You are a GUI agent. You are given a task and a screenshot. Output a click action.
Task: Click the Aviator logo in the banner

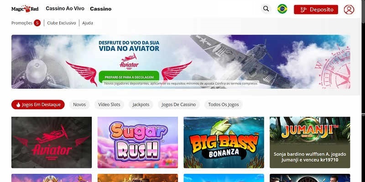click(x=129, y=61)
